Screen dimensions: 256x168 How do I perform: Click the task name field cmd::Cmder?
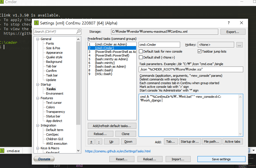(x=159, y=45)
